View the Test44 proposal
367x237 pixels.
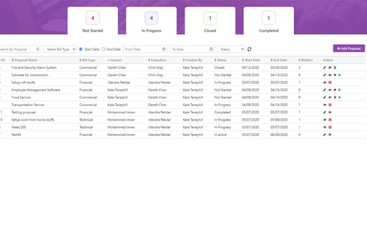(330, 135)
